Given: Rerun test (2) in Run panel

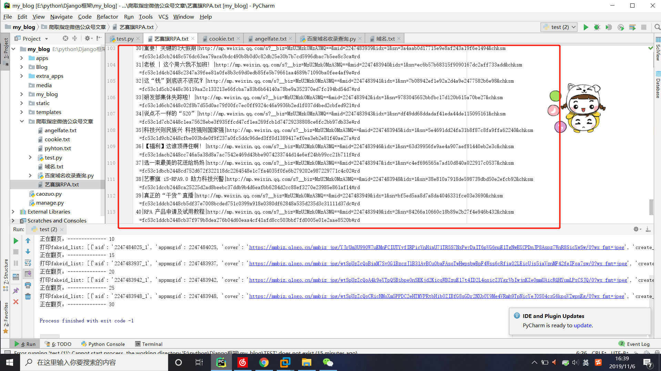Looking at the screenshot, I should (x=16, y=241).
